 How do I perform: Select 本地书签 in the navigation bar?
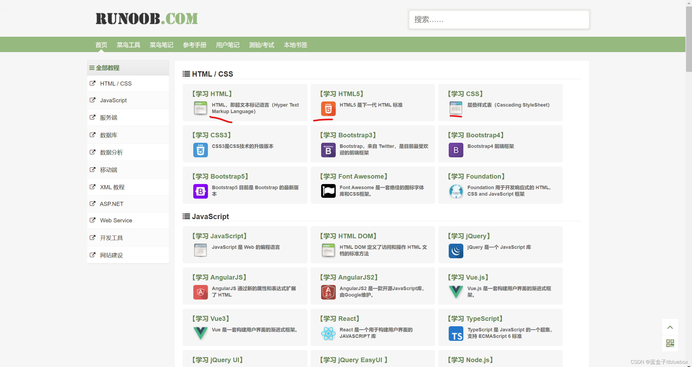tap(295, 45)
